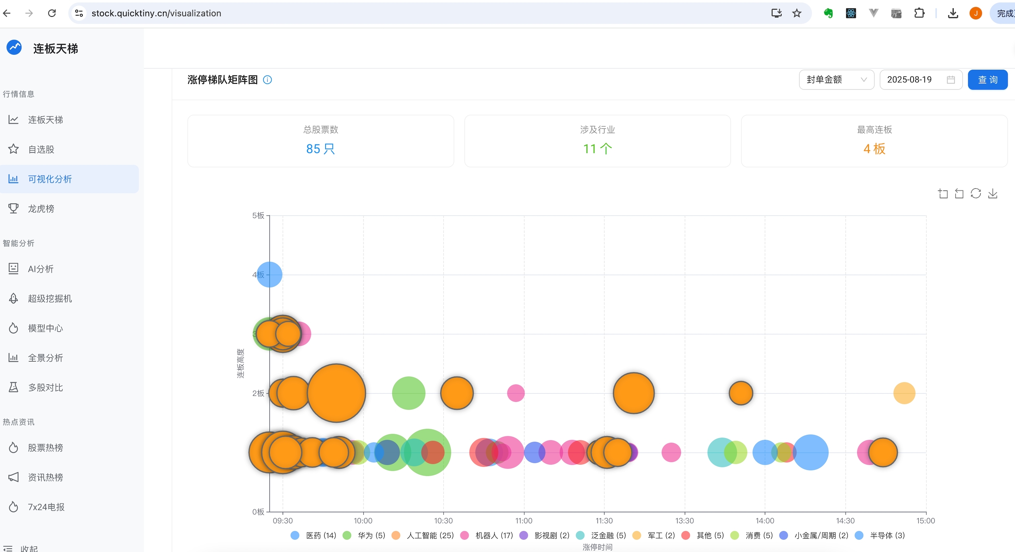Click the green bubble at 2板 after 10:00
This screenshot has height=552, width=1015.
click(x=409, y=393)
